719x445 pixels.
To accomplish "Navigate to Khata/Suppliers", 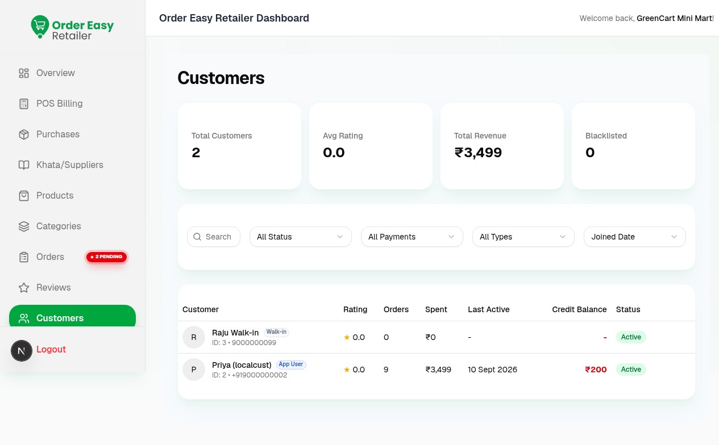I will click(72, 165).
